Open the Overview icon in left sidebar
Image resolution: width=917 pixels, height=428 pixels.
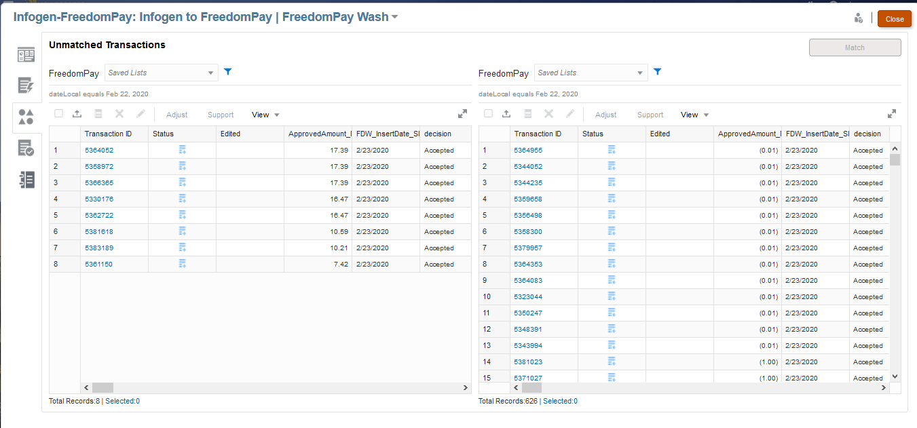pyautogui.click(x=26, y=55)
